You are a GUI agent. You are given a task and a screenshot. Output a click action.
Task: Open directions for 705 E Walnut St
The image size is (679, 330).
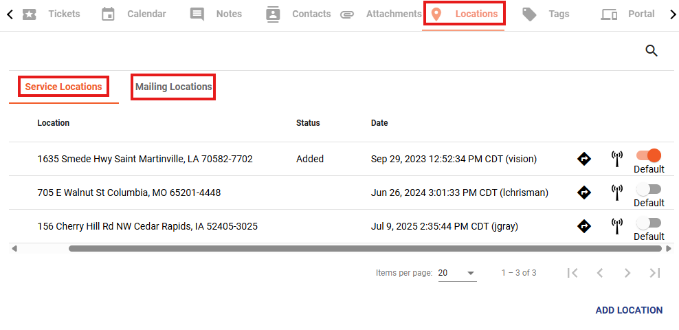tap(584, 192)
